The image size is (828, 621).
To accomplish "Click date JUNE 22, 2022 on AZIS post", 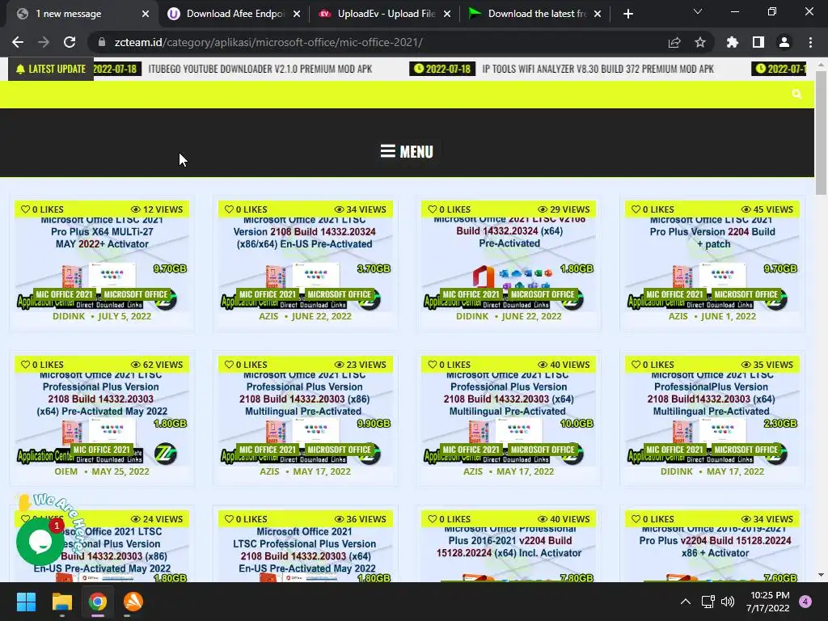I will coord(322,316).
